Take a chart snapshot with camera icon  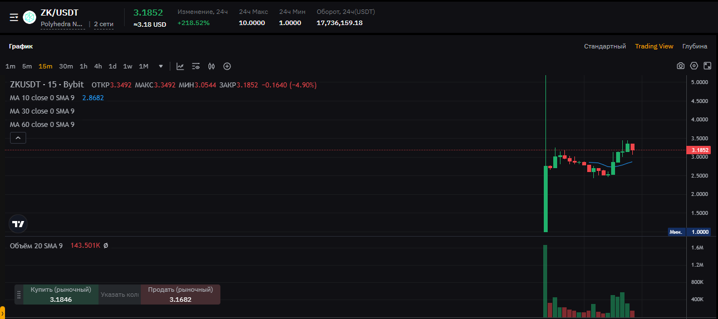click(681, 66)
